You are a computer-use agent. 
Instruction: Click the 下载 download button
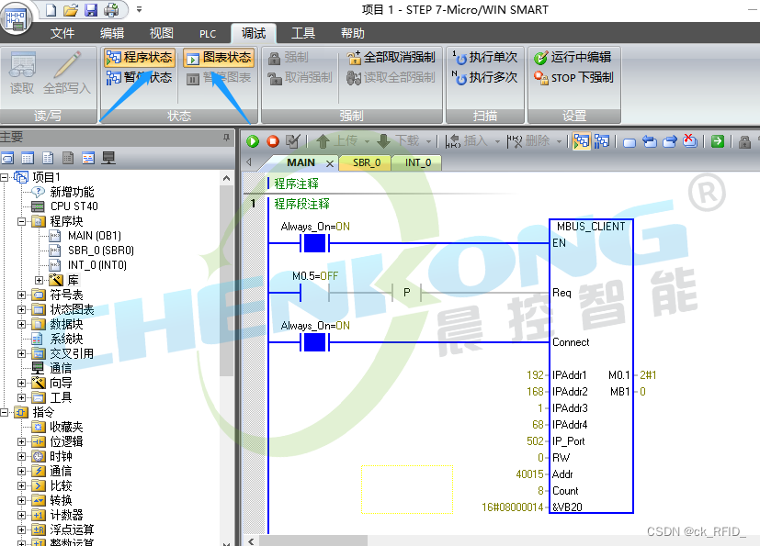[398, 140]
